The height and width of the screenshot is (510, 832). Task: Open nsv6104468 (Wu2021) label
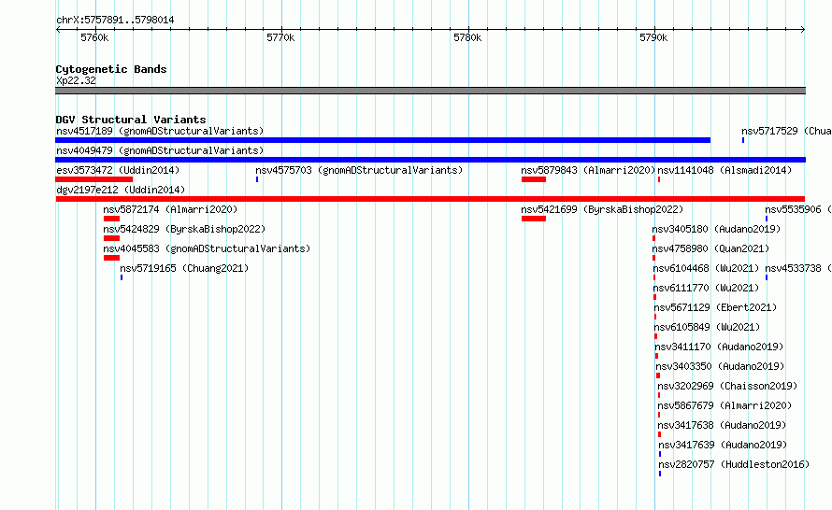click(x=706, y=268)
